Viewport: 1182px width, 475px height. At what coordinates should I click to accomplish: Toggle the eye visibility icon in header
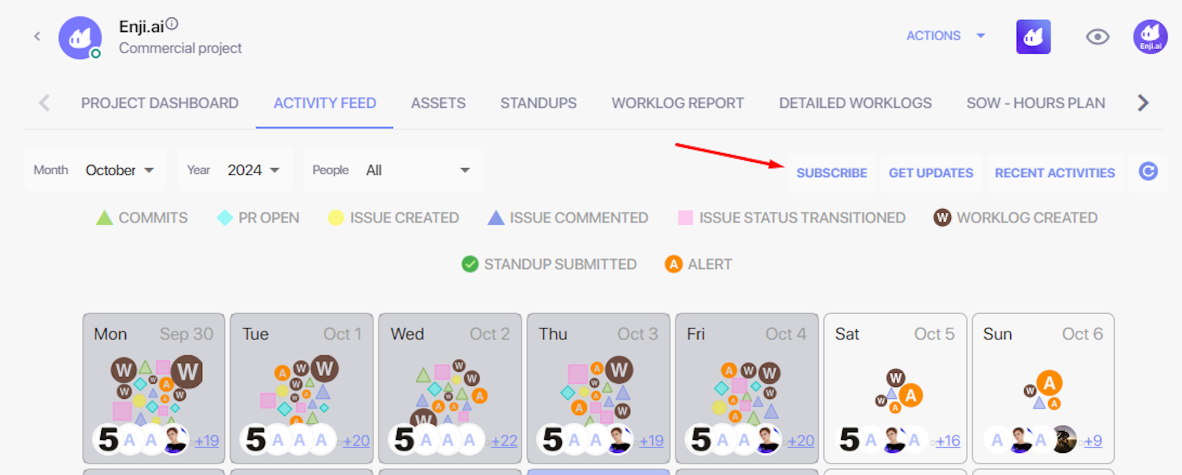(1097, 37)
